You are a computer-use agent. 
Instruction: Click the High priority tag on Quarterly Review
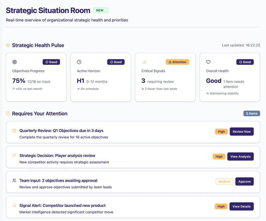click(x=221, y=132)
